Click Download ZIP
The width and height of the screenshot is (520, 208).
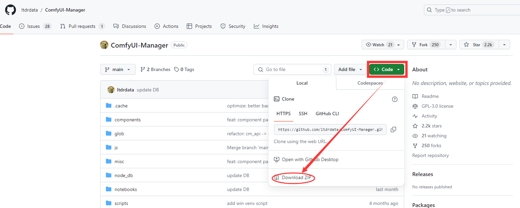[x=296, y=177]
